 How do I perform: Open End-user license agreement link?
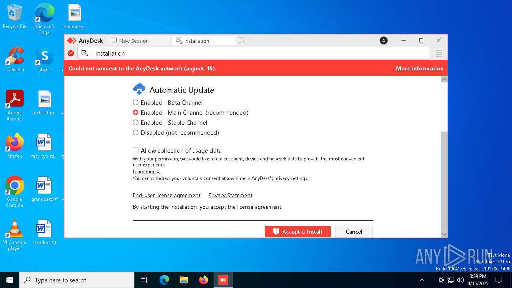166,195
